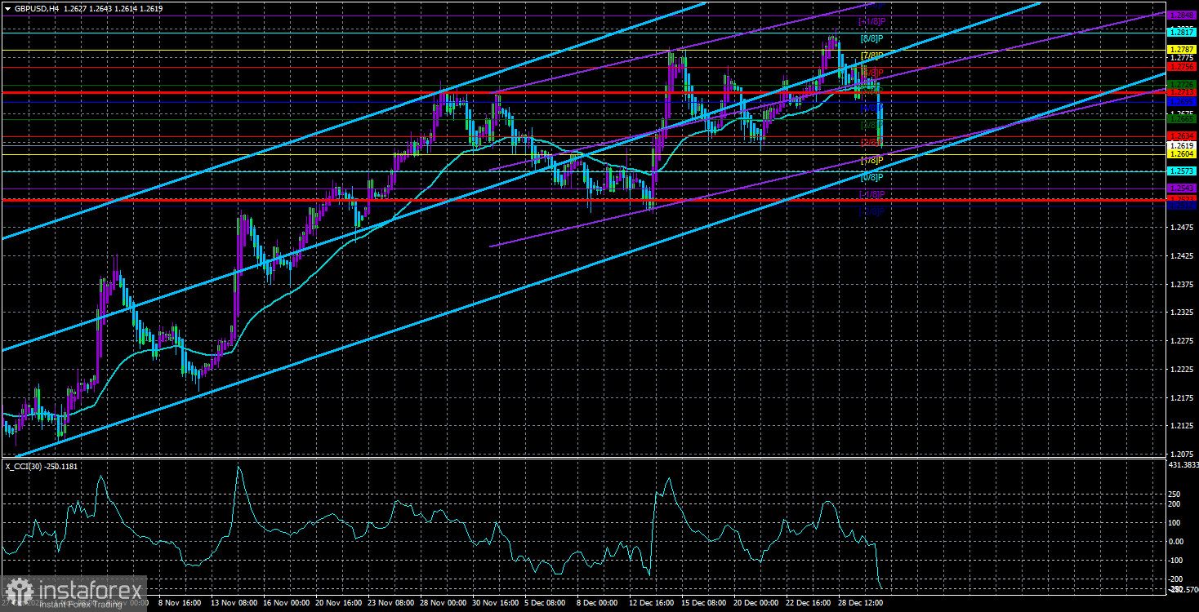
Task: Click the 1.2543 purple price tag
Action: (x=1182, y=188)
